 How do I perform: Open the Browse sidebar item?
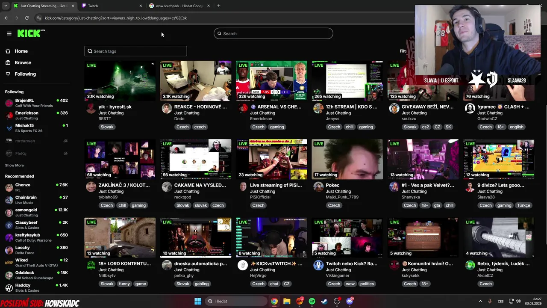pos(23,62)
